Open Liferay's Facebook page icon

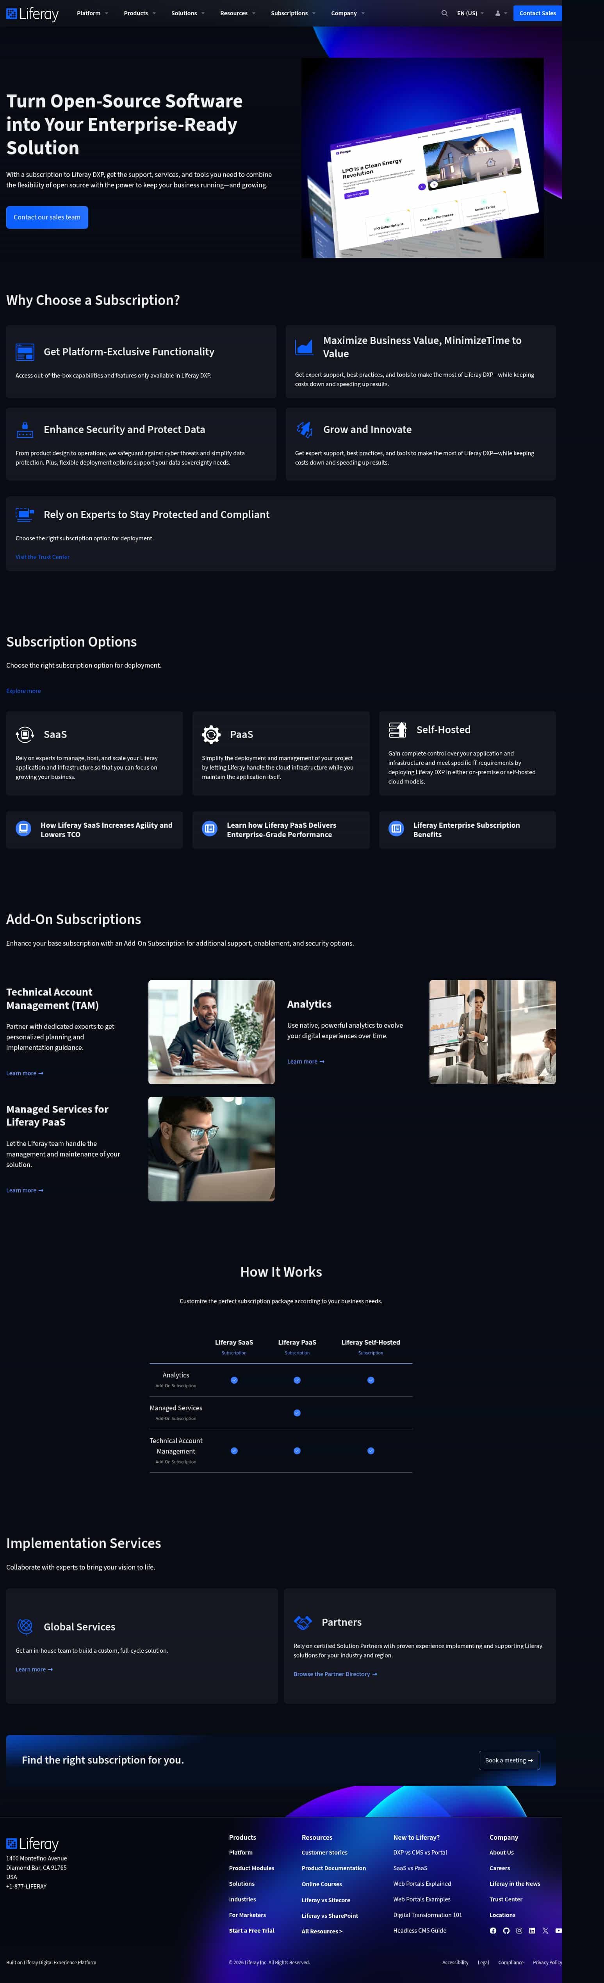[x=493, y=1931]
